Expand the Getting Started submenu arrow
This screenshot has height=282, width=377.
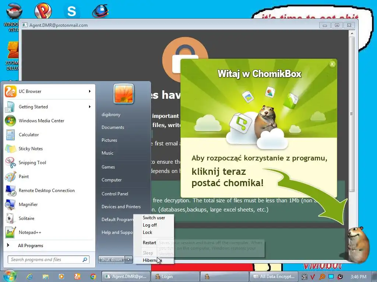(x=90, y=107)
